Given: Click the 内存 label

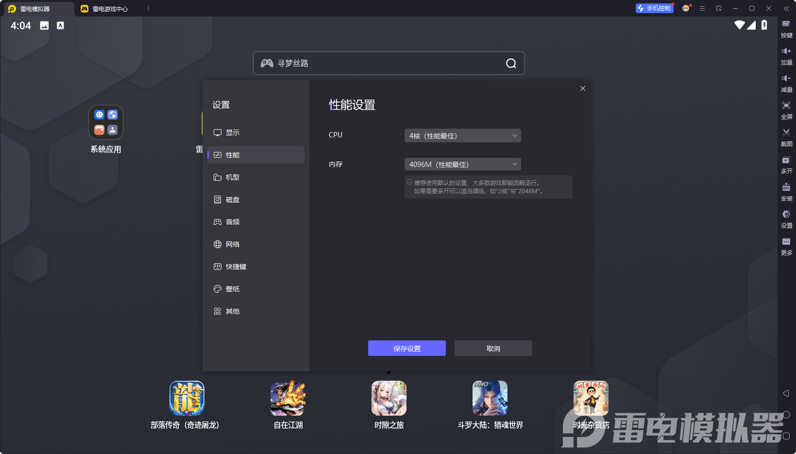Looking at the screenshot, I should [336, 164].
